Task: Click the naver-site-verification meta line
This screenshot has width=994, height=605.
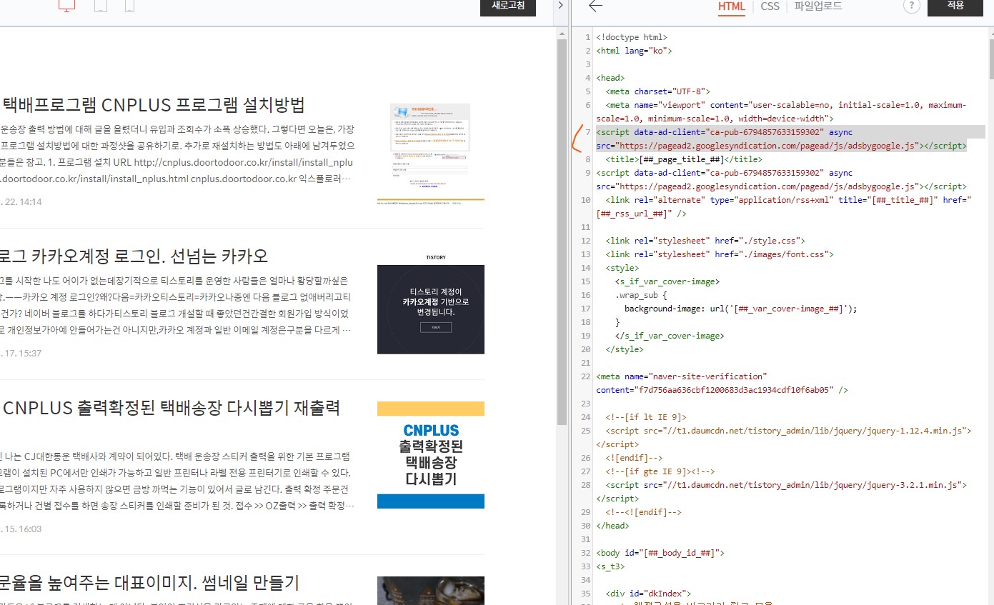Action: pyautogui.click(x=722, y=383)
